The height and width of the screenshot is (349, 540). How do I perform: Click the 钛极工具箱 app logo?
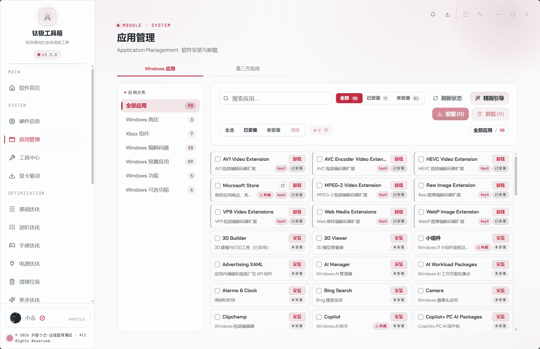(47, 17)
